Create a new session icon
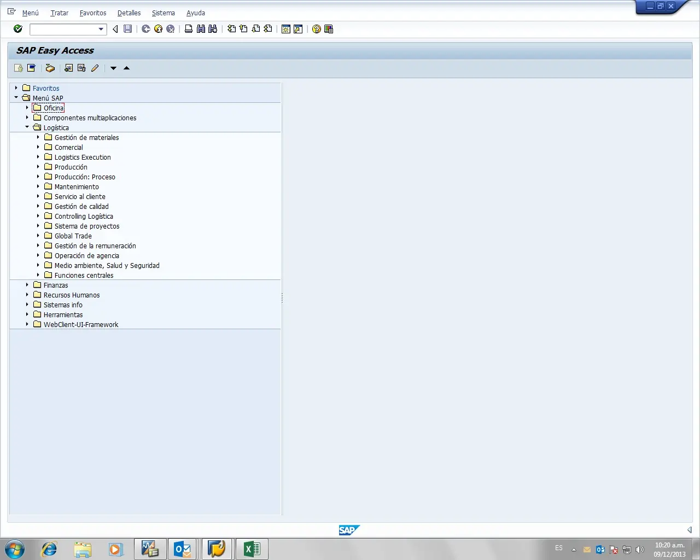Viewport: 700px width, 560px height. tap(286, 29)
